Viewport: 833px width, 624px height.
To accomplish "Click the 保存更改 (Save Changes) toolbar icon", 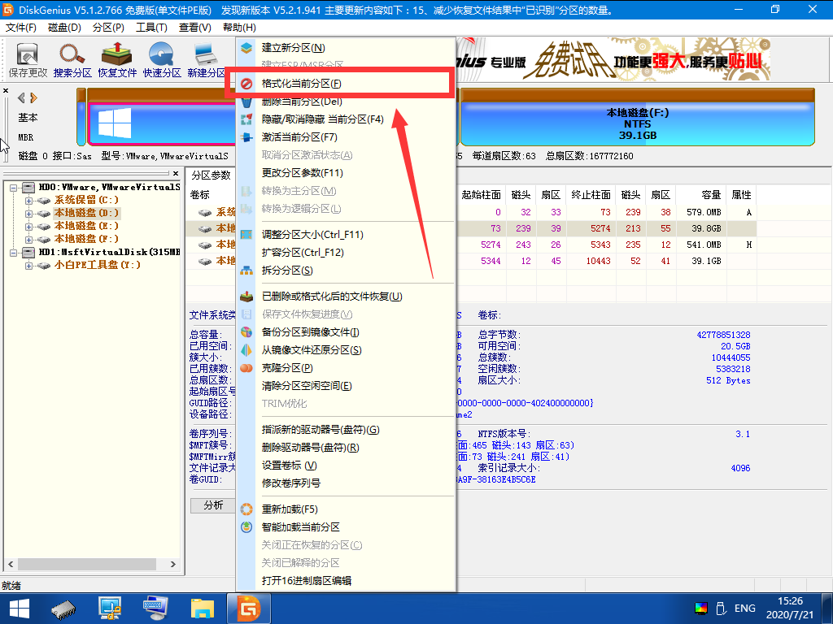I will 28,61.
